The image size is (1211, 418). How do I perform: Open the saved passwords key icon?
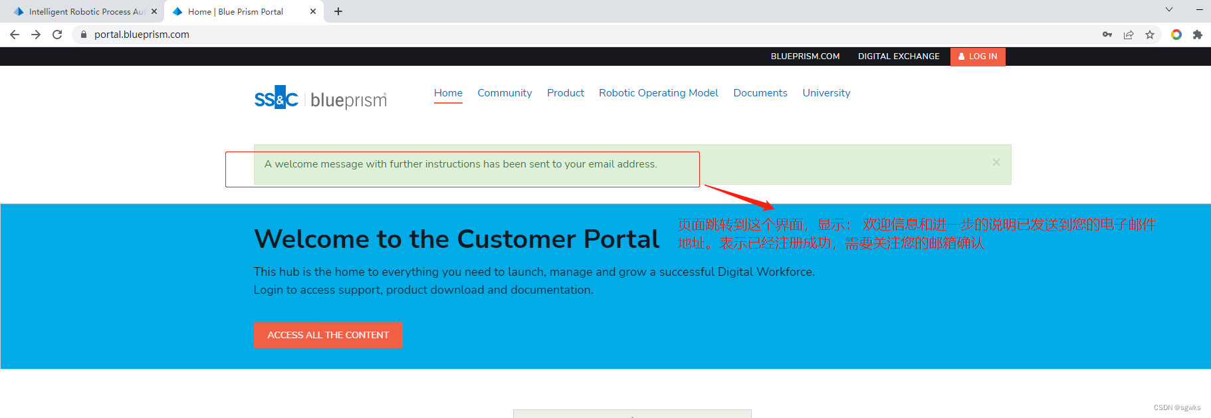pos(1107,35)
